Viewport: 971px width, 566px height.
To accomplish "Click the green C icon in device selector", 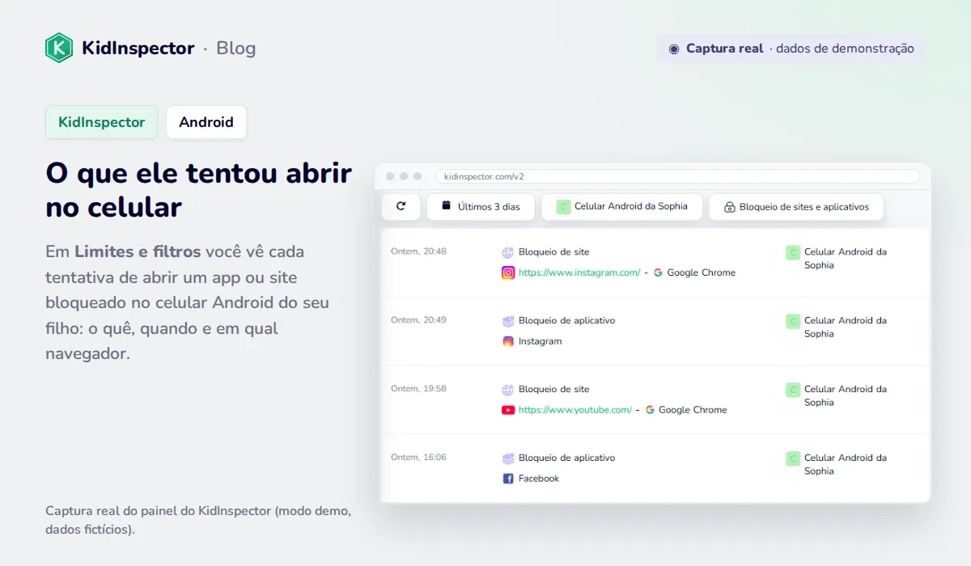I will click(563, 206).
